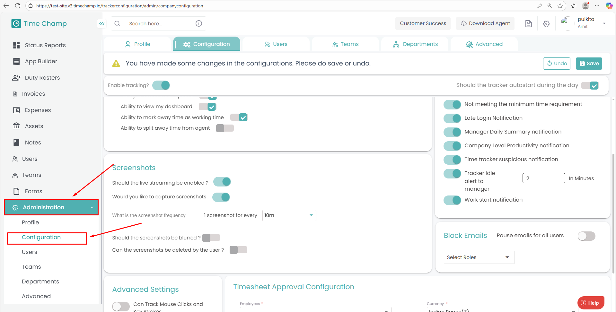Screen dimensions: 616x312
Task: Click the Download Agent button
Action: click(x=485, y=23)
